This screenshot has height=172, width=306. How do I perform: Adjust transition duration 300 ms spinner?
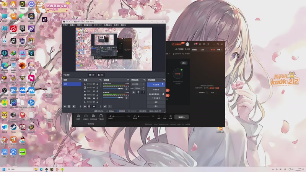point(140,88)
